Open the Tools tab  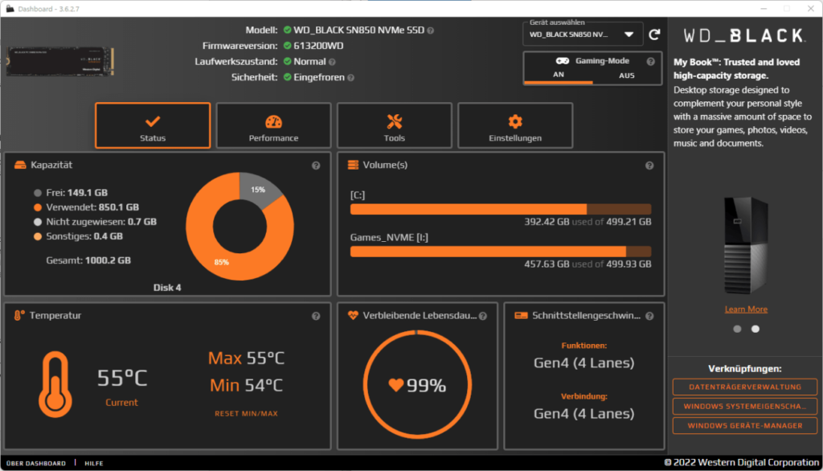(x=394, y=125)
